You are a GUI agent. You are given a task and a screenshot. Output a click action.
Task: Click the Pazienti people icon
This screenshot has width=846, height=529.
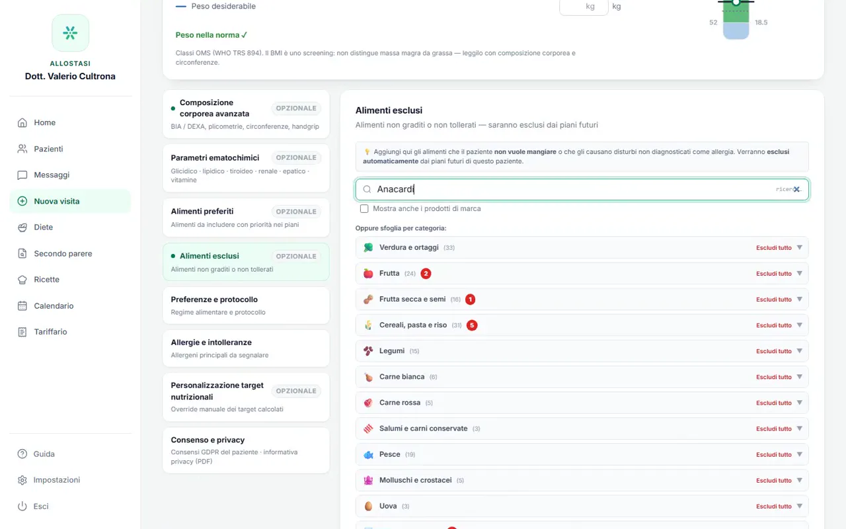coord(22,149)
